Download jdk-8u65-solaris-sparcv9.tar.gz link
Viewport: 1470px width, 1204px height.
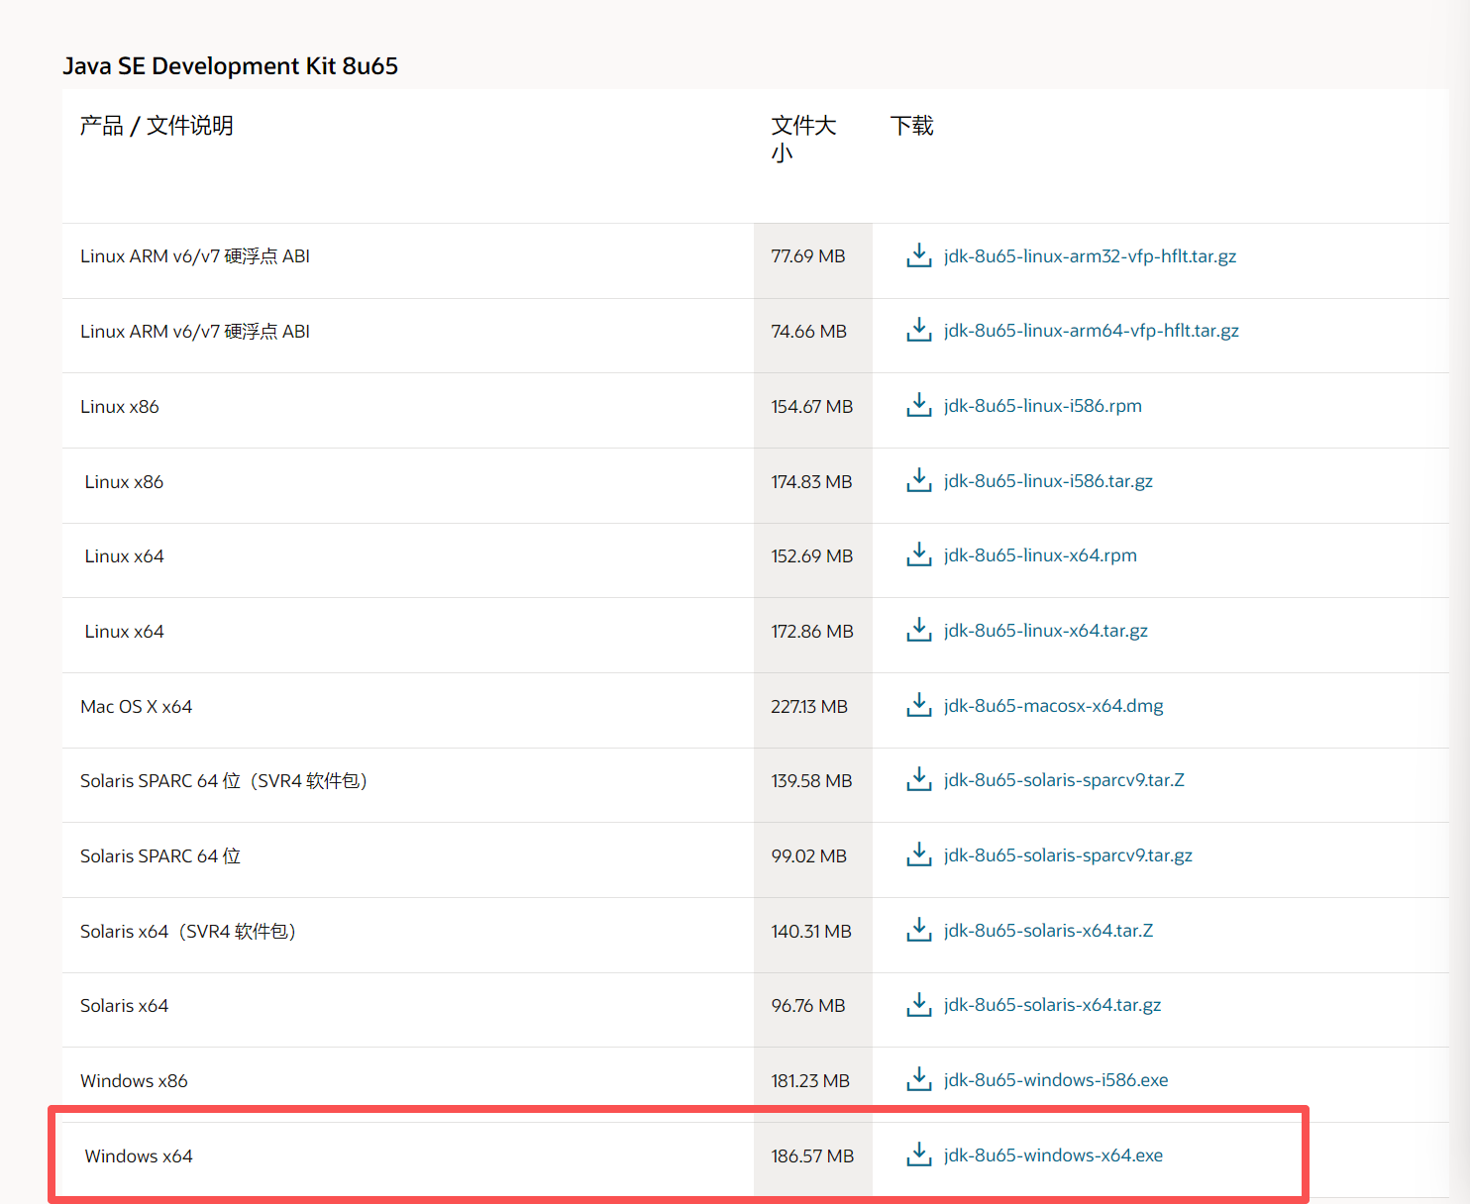[x=1068, y=854]
